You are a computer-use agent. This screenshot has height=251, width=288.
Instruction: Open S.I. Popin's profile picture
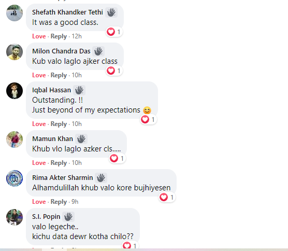coord(15,217)
